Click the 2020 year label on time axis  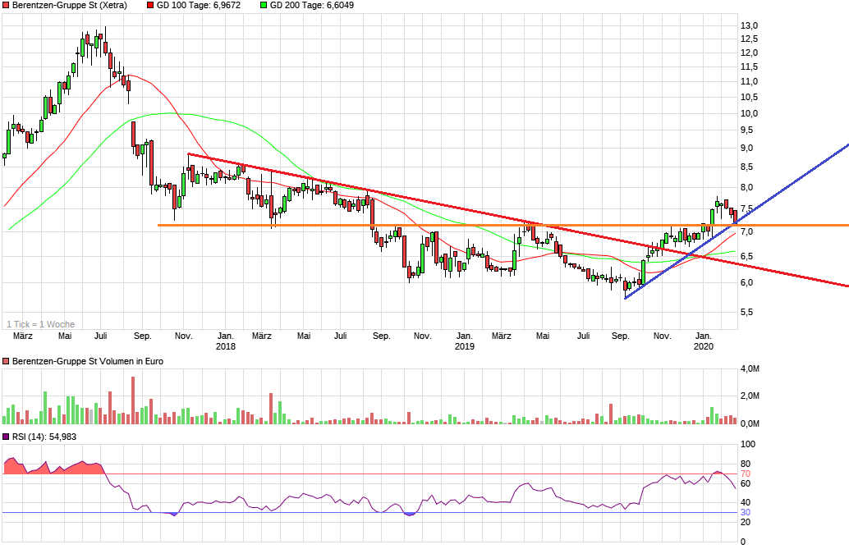703,347
